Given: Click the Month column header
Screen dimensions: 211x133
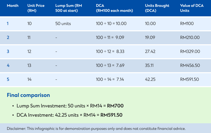Looking at the screenshot, I should tap(13, 6).
